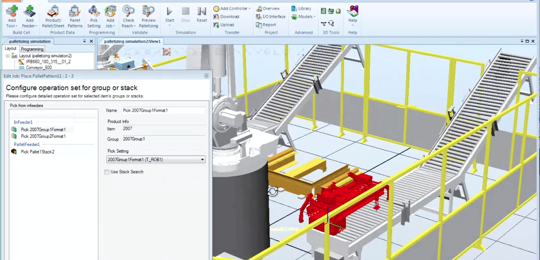Open the Add Controller dropdown

pos(232,8)
